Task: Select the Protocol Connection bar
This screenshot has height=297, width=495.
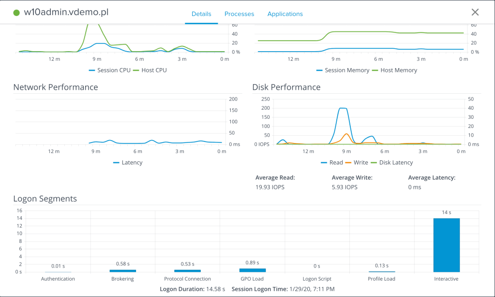Action: coord(187,271)
